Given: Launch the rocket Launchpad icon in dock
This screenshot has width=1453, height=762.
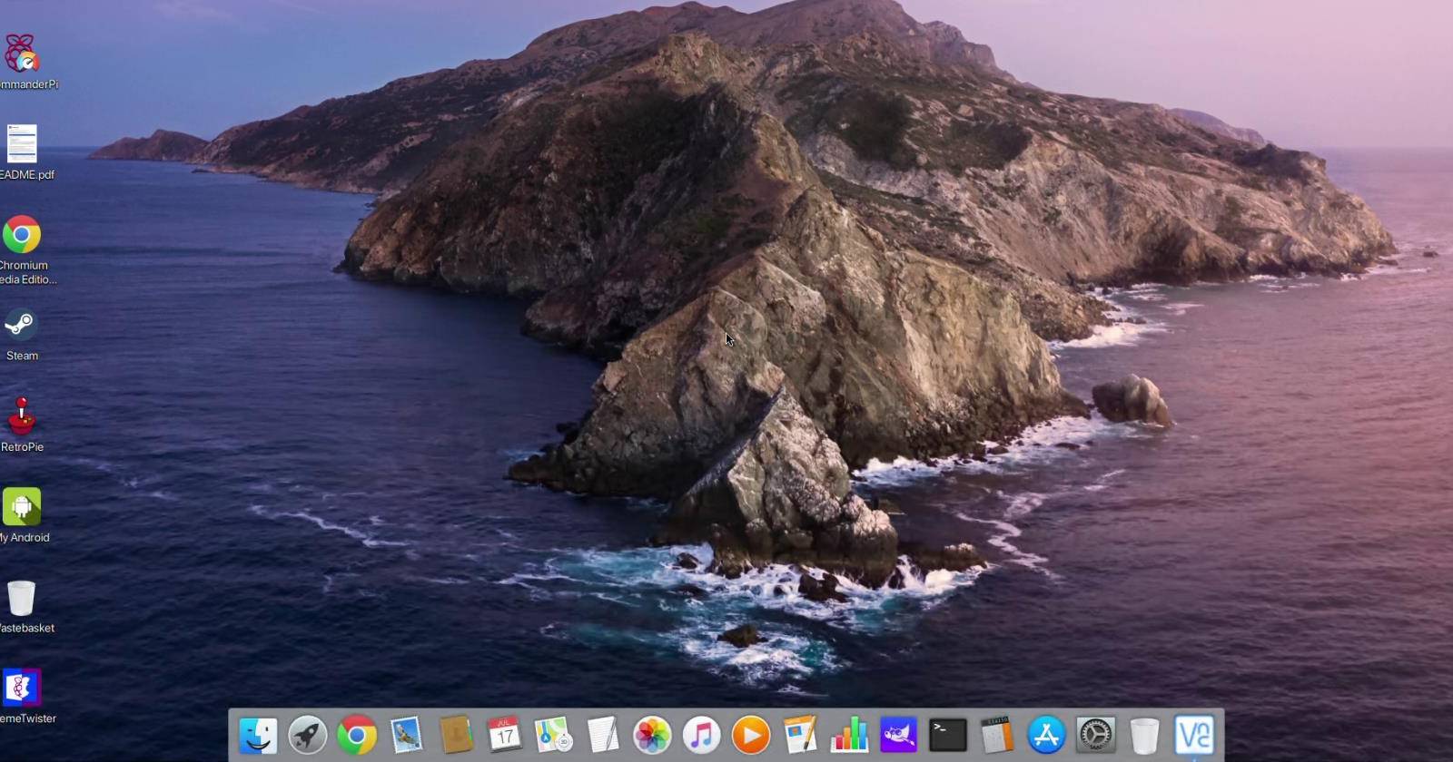Looking at the screenshot, I should pos(308,735).
